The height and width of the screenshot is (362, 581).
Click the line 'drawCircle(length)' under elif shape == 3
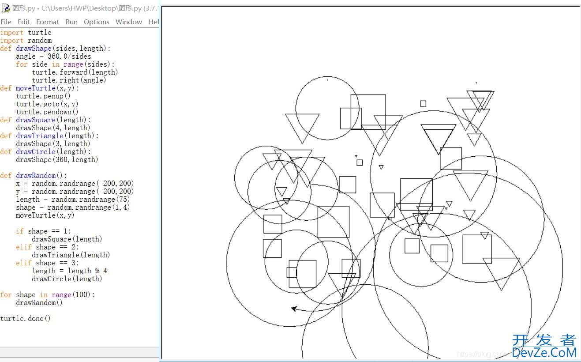[67, 279]
